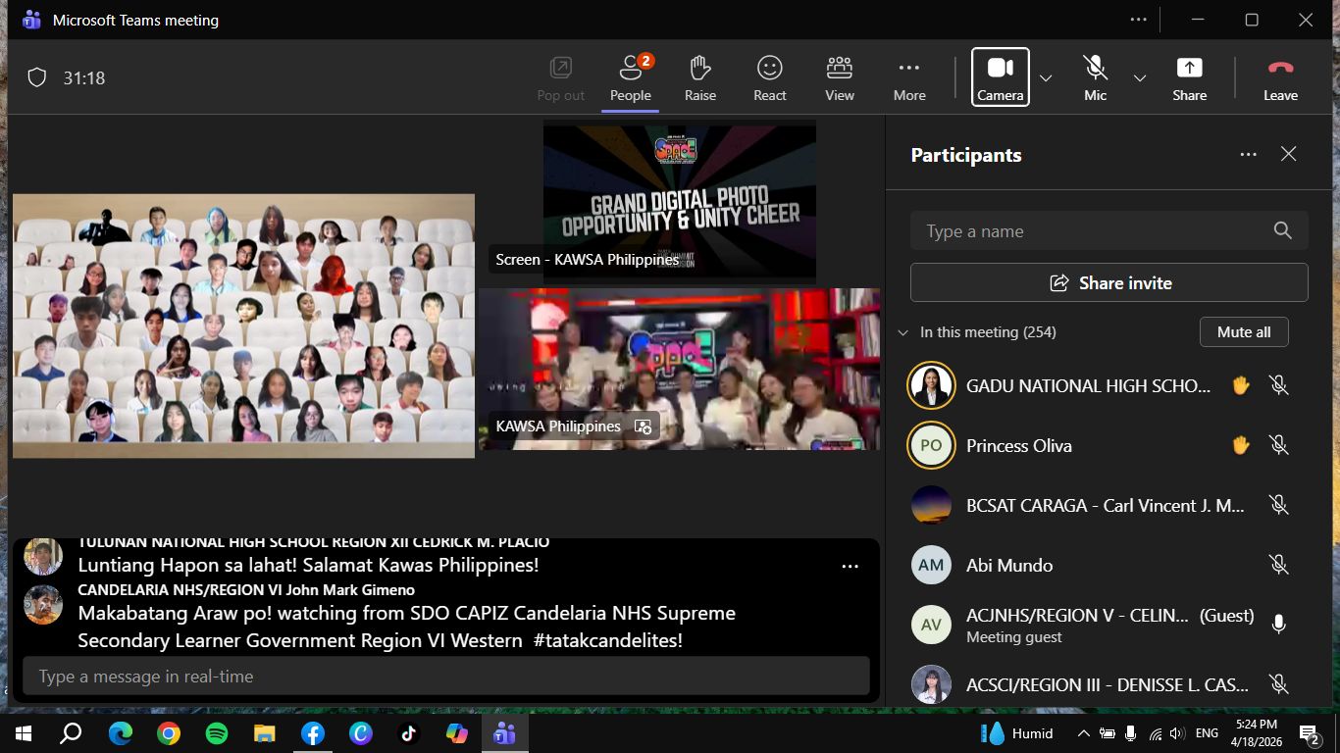Click Cedrick M. Placio's chat avatar
The width and height of the screenshot is (1340, 753).
[43, 556]
